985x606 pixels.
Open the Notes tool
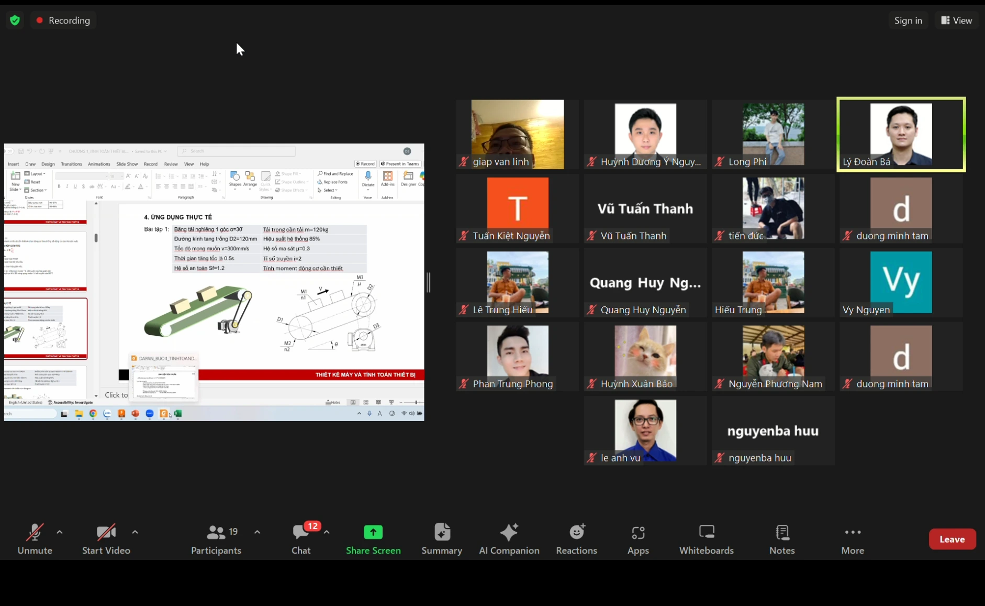tap(782, 539)
